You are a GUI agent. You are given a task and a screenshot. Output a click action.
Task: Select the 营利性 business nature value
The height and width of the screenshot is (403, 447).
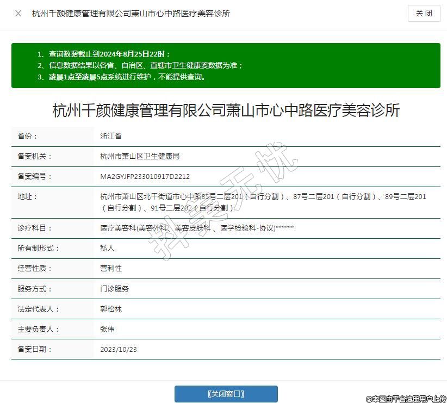tap(111, 269)
